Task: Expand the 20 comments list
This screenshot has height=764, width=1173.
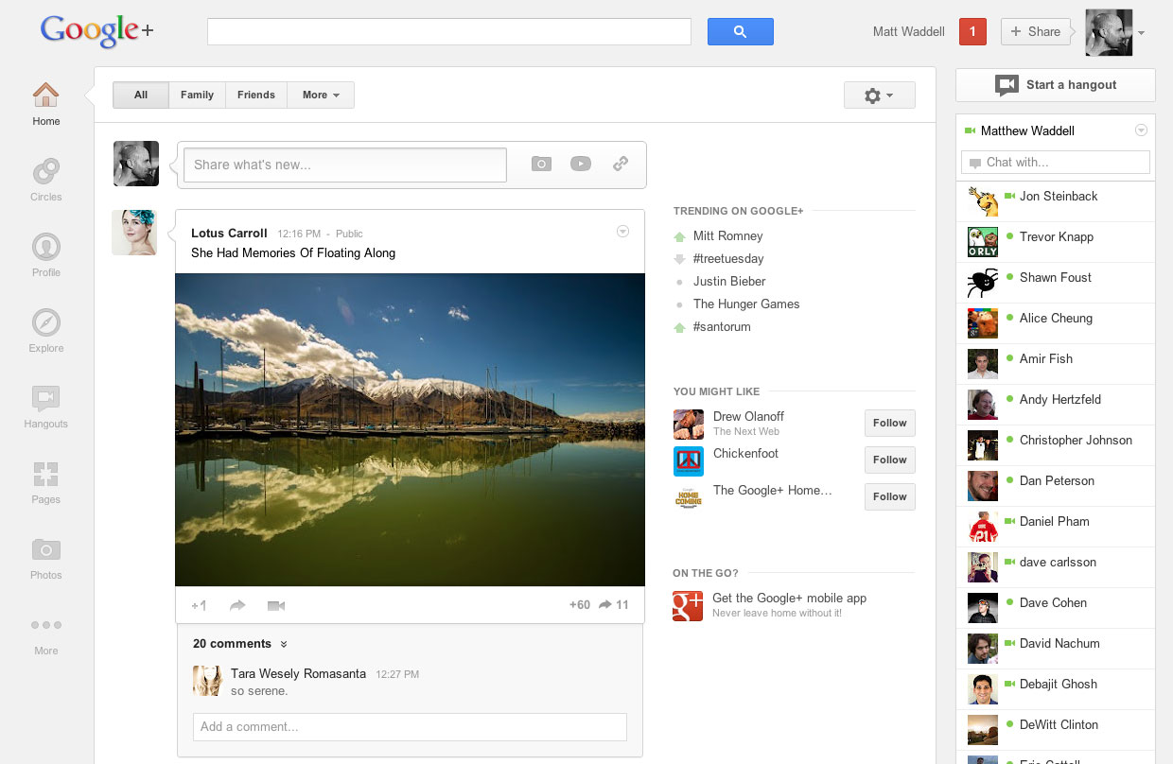Action: (x=239, y=644)
